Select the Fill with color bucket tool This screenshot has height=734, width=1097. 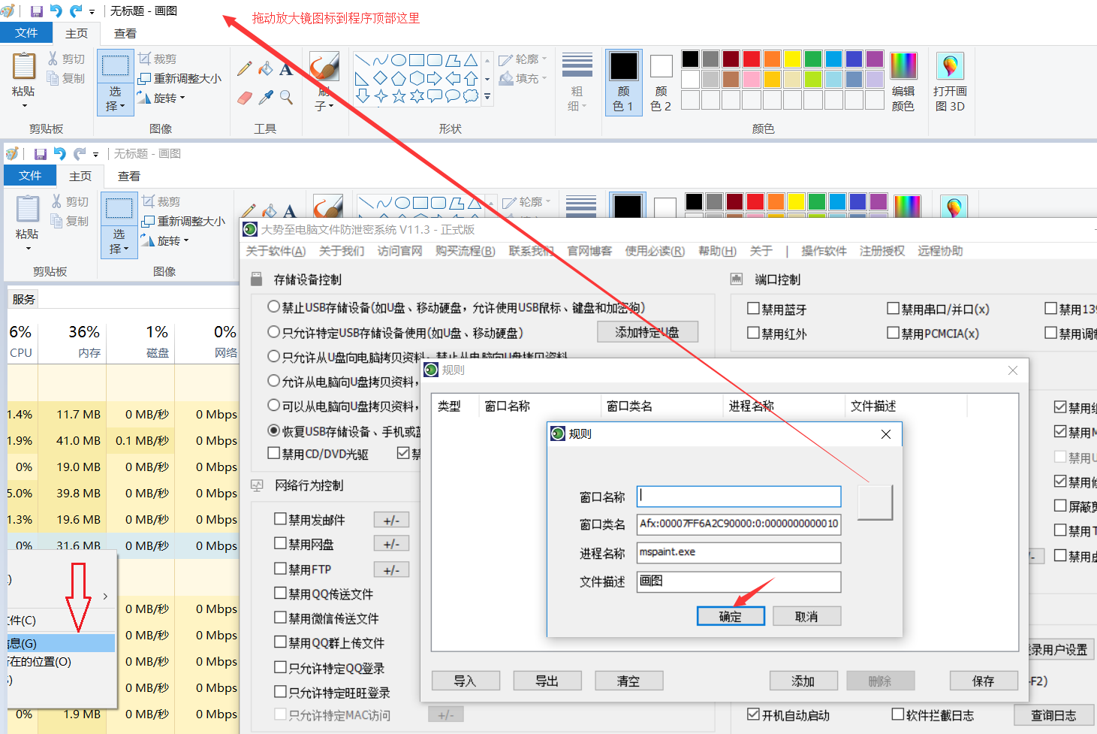pos(265,69)
